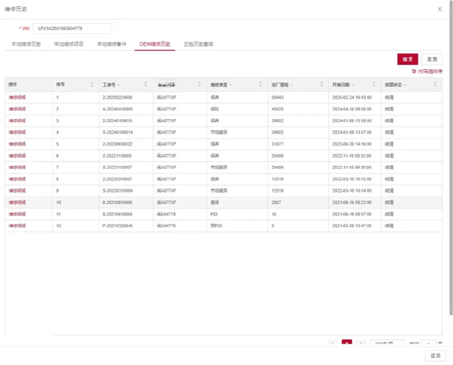Expand the 开单日期 filter chevron
This screenshot has width=453, height=365.
pos(352,85)
